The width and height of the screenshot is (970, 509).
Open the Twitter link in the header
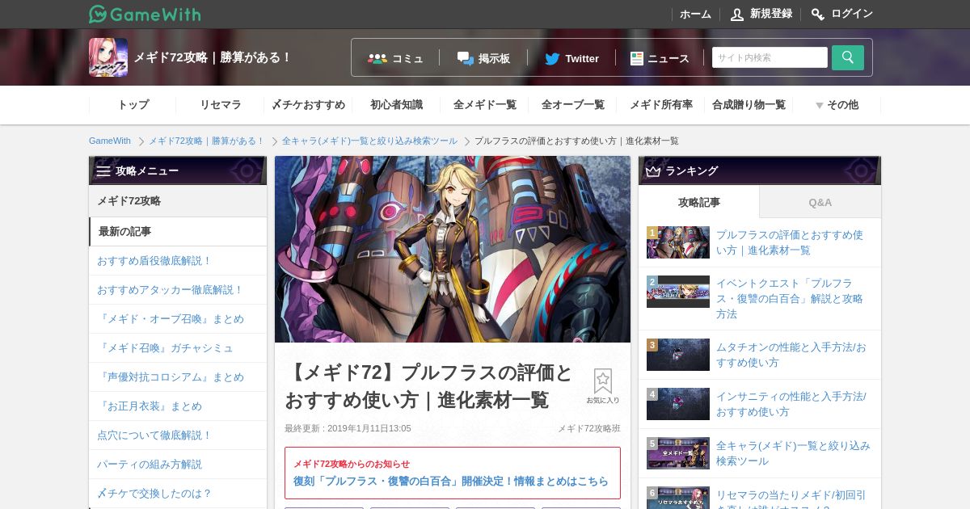point(571,58)
